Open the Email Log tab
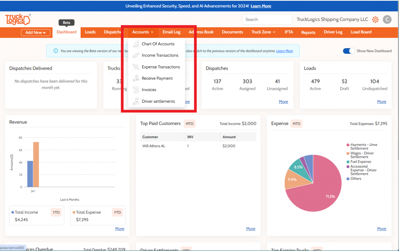Viewport: 399px width, 251px height. pos(171,32)
